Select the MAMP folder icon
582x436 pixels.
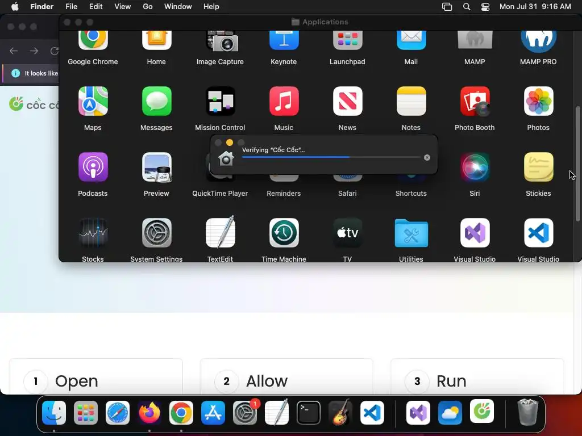pos(475,40)
